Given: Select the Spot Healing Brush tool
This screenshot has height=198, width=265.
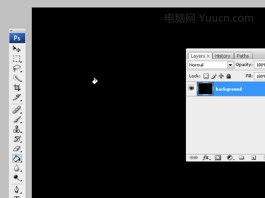Looking at the screenshot, I should (17, 110).
